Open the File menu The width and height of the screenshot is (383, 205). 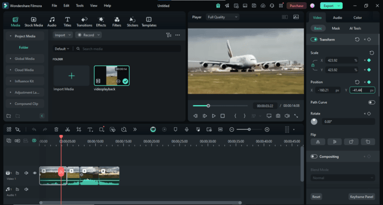tap(54, 5)
